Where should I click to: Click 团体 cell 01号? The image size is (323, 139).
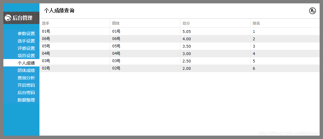[145, 31]
